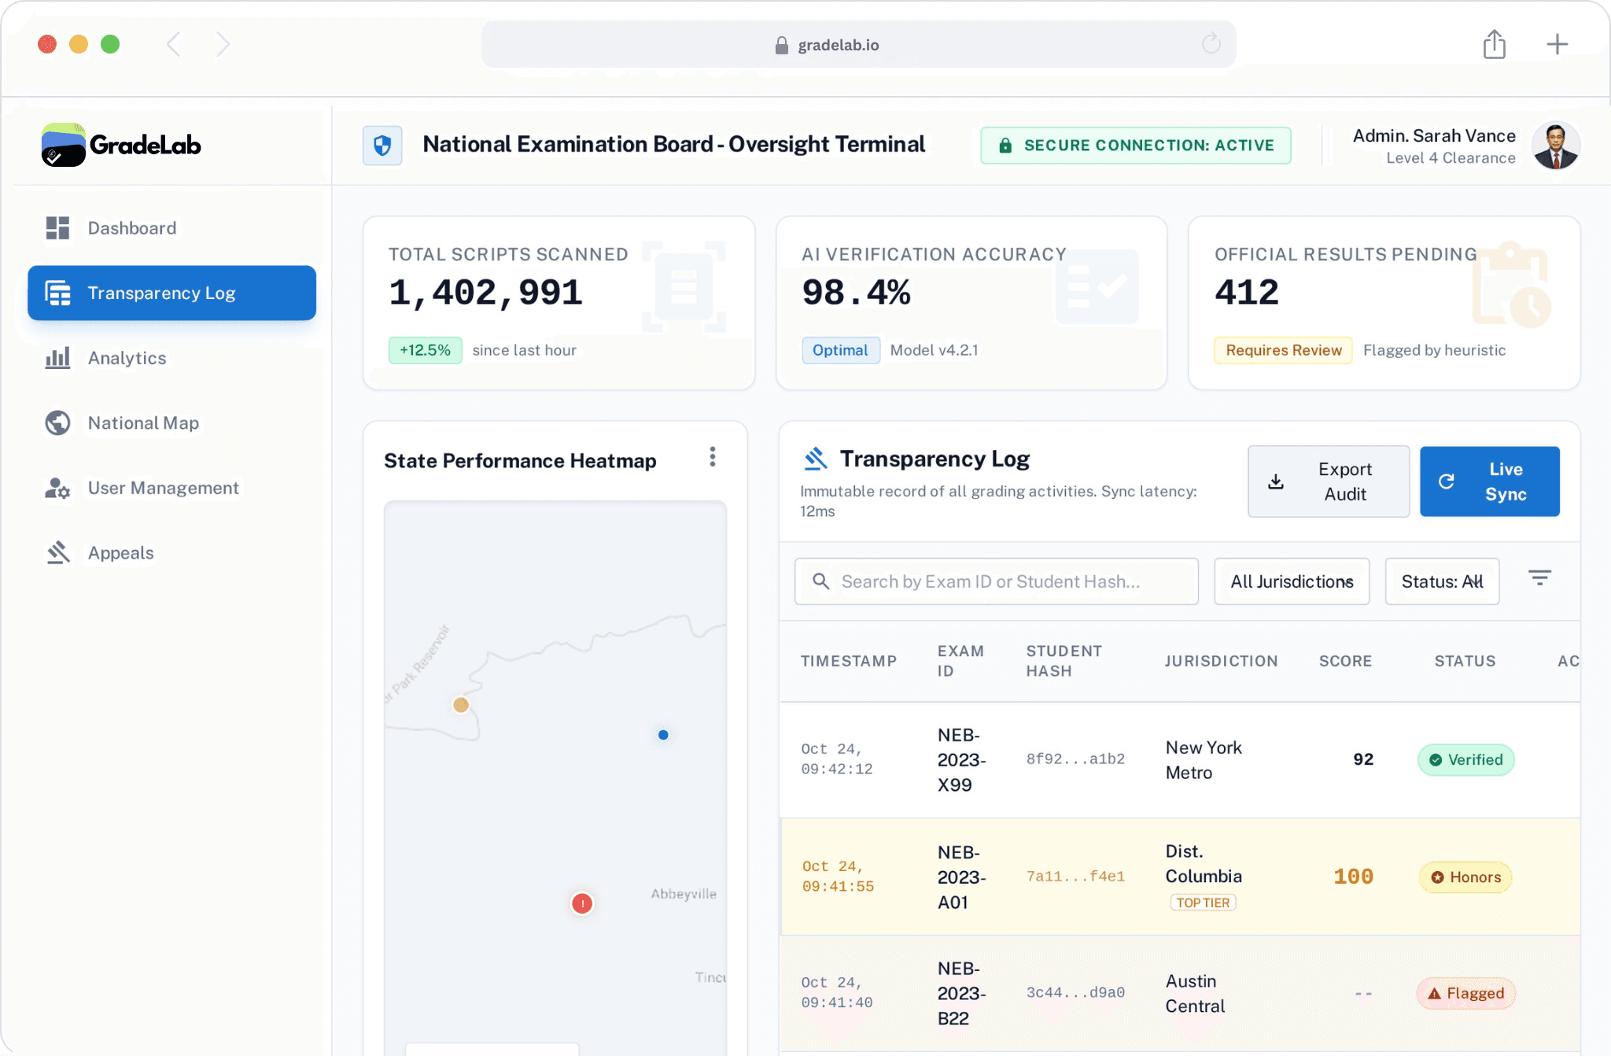Viewport: 1611px width, 1056px height.
Task: Click the GradeLab logo
Action: (121, 145)
